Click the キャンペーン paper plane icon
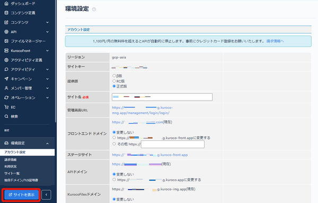Viewport: 318px width, 203px height. coord(6,78)
